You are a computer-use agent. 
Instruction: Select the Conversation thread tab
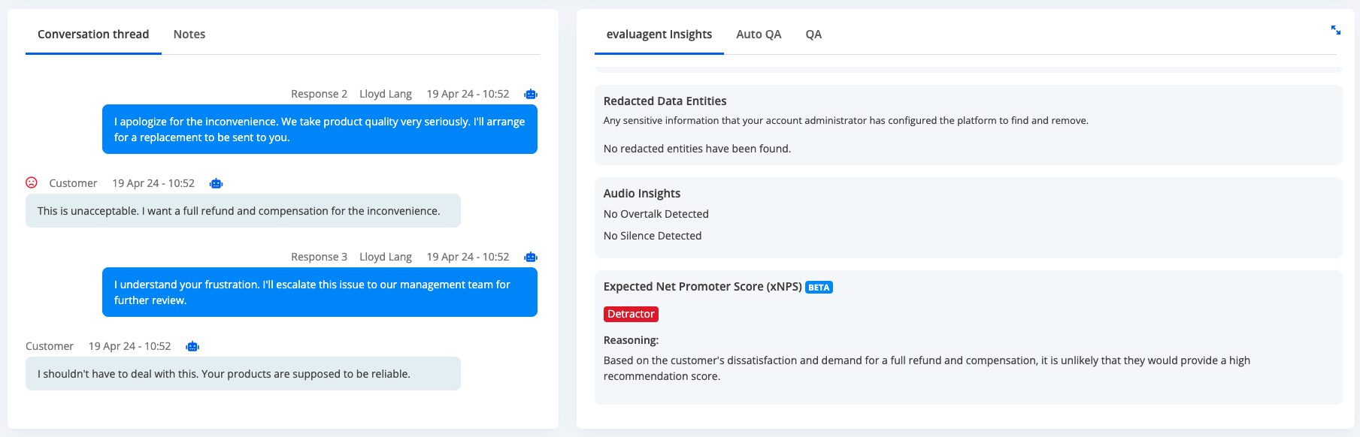coord(93,35)
